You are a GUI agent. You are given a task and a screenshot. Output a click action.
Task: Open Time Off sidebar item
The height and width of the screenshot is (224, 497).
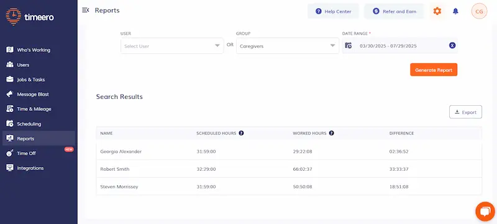pos(39,153)
